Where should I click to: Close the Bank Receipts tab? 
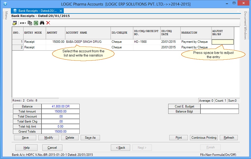click(x=61, y=11)
